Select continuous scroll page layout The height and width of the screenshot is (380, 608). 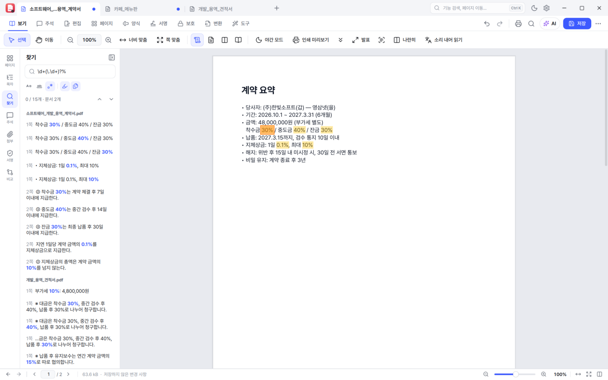pyautogui.click(x=197, y=40)
